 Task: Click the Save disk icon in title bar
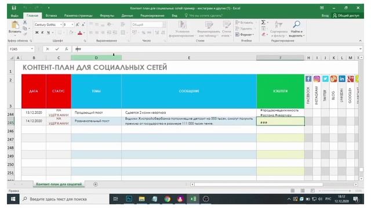point(14,8)
